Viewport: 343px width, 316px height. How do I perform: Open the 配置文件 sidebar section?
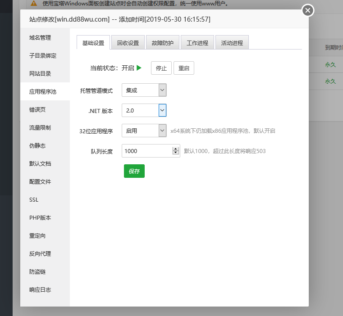pos(45,181)
